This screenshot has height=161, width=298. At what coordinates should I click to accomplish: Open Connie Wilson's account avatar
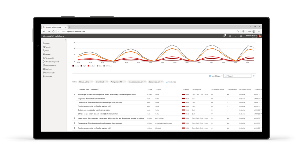click(260, 36)
